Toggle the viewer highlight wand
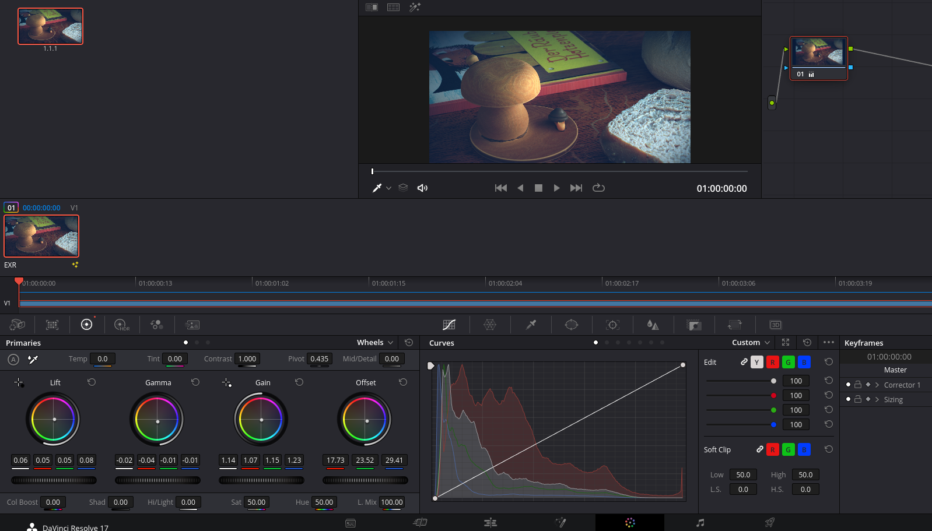The width and height of the screenshot is (932, 531). click(x=415, y=7)
